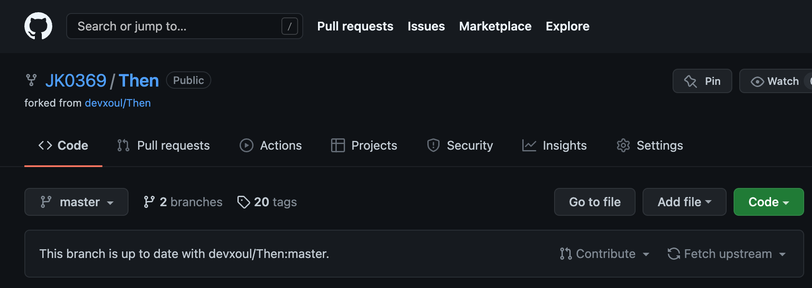Open the green Code clone dropdown

pyautogui.click(x=768, y=202)
